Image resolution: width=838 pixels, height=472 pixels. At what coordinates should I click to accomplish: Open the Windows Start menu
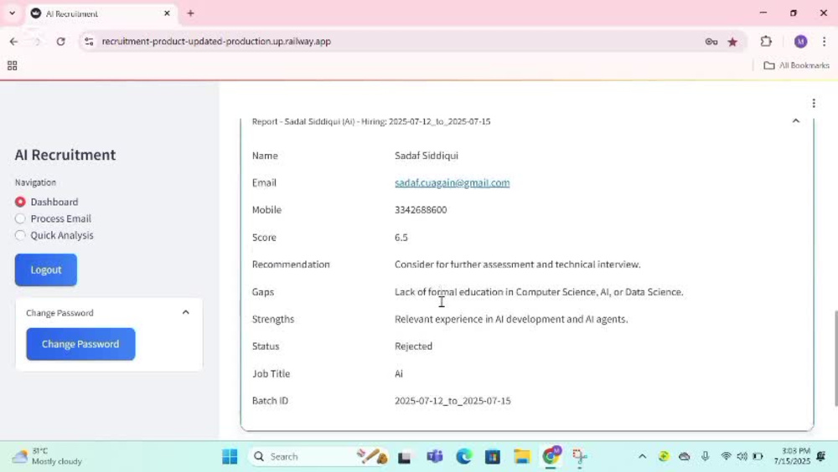click(230, 456)
